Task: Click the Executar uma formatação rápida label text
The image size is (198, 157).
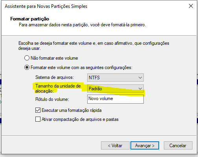Action: tap(71, 110)
